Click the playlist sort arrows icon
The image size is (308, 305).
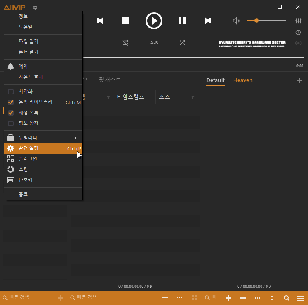[x=272, y=298]
